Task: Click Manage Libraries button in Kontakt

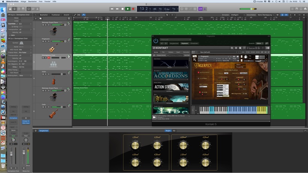Action: click(161, 55)
